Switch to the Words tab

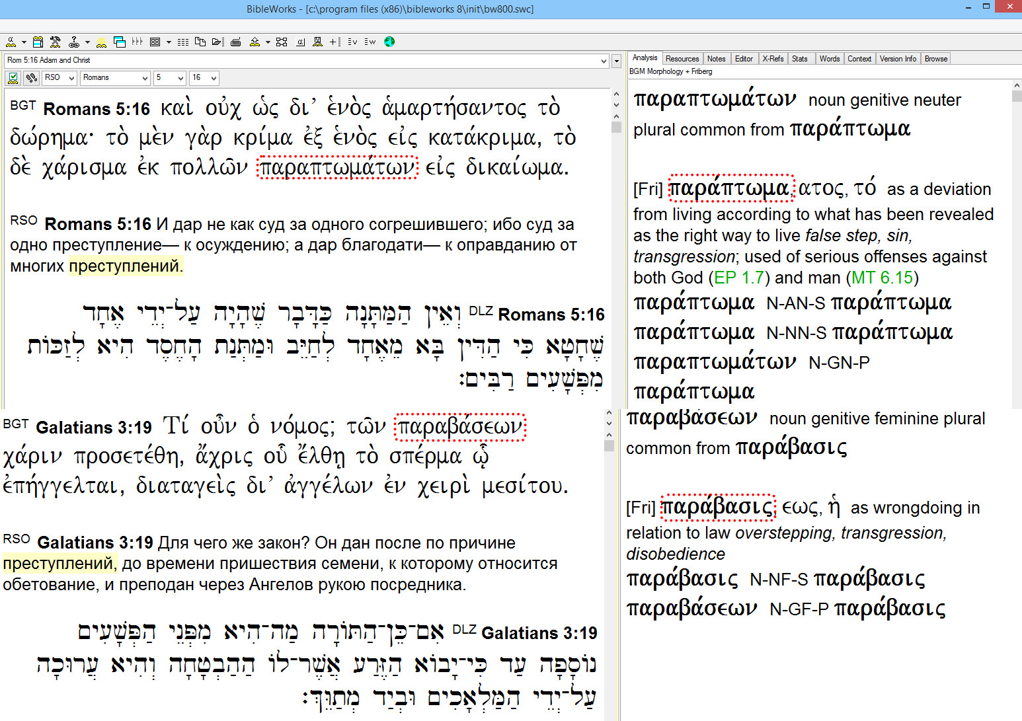tap(830, 59)
